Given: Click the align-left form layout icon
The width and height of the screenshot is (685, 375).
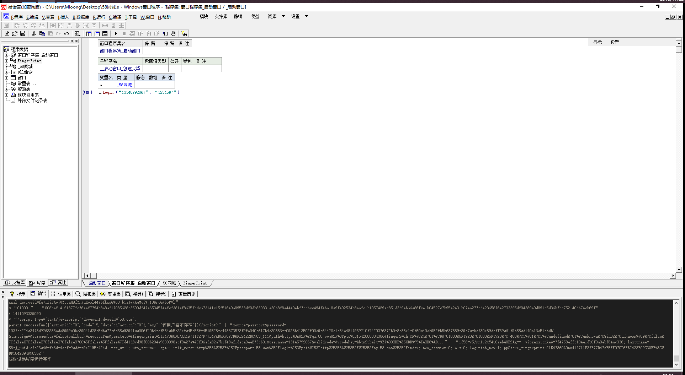Looking at the screenshot, I should (17, 25).
